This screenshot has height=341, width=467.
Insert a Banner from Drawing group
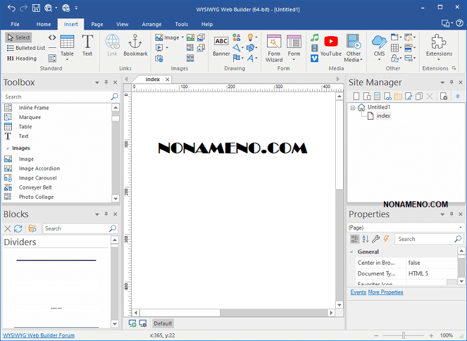click(x=221, y=45)
